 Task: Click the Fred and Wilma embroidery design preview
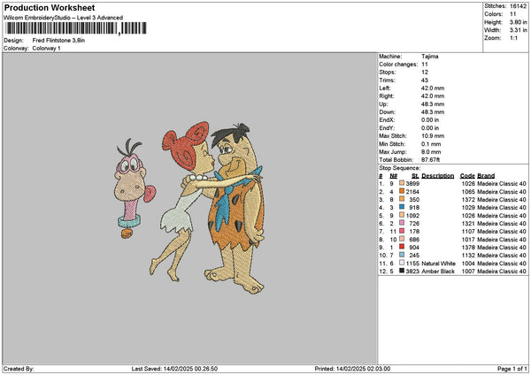207,207
